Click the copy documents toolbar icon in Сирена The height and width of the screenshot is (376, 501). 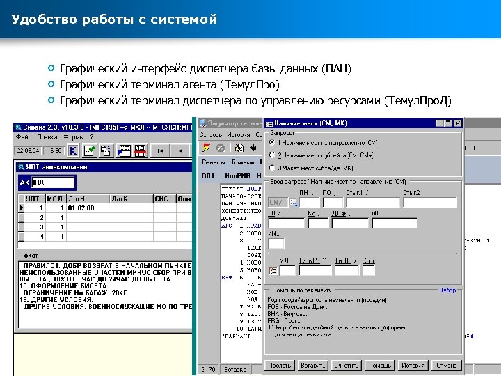click(106, 150)
